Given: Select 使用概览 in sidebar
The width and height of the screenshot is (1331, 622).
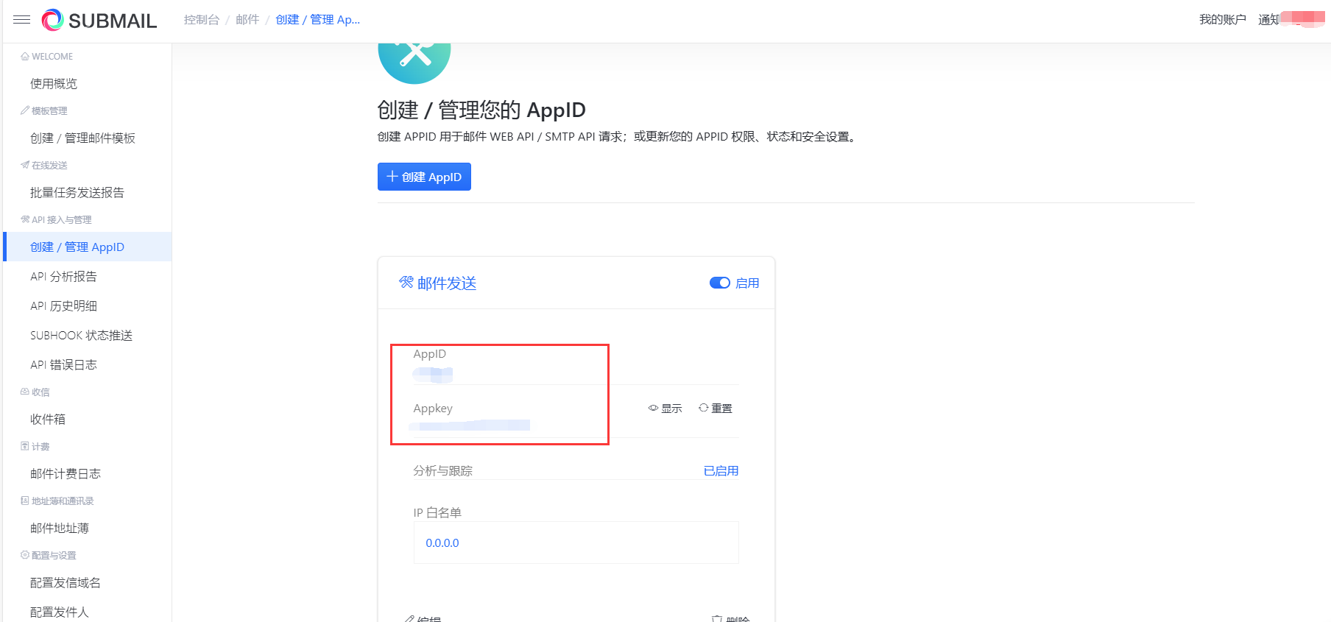Looking at the screenshot, I should point(54,84).
